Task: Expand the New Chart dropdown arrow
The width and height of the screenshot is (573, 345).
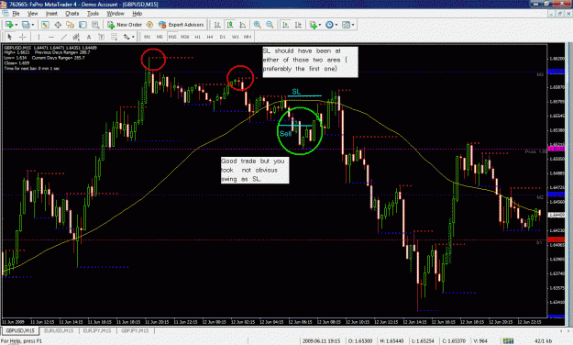Action: [x=17, y=25]
